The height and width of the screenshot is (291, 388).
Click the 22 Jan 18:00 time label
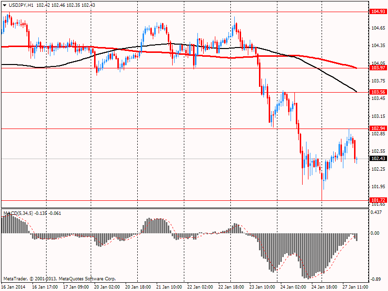click(231, 287)
